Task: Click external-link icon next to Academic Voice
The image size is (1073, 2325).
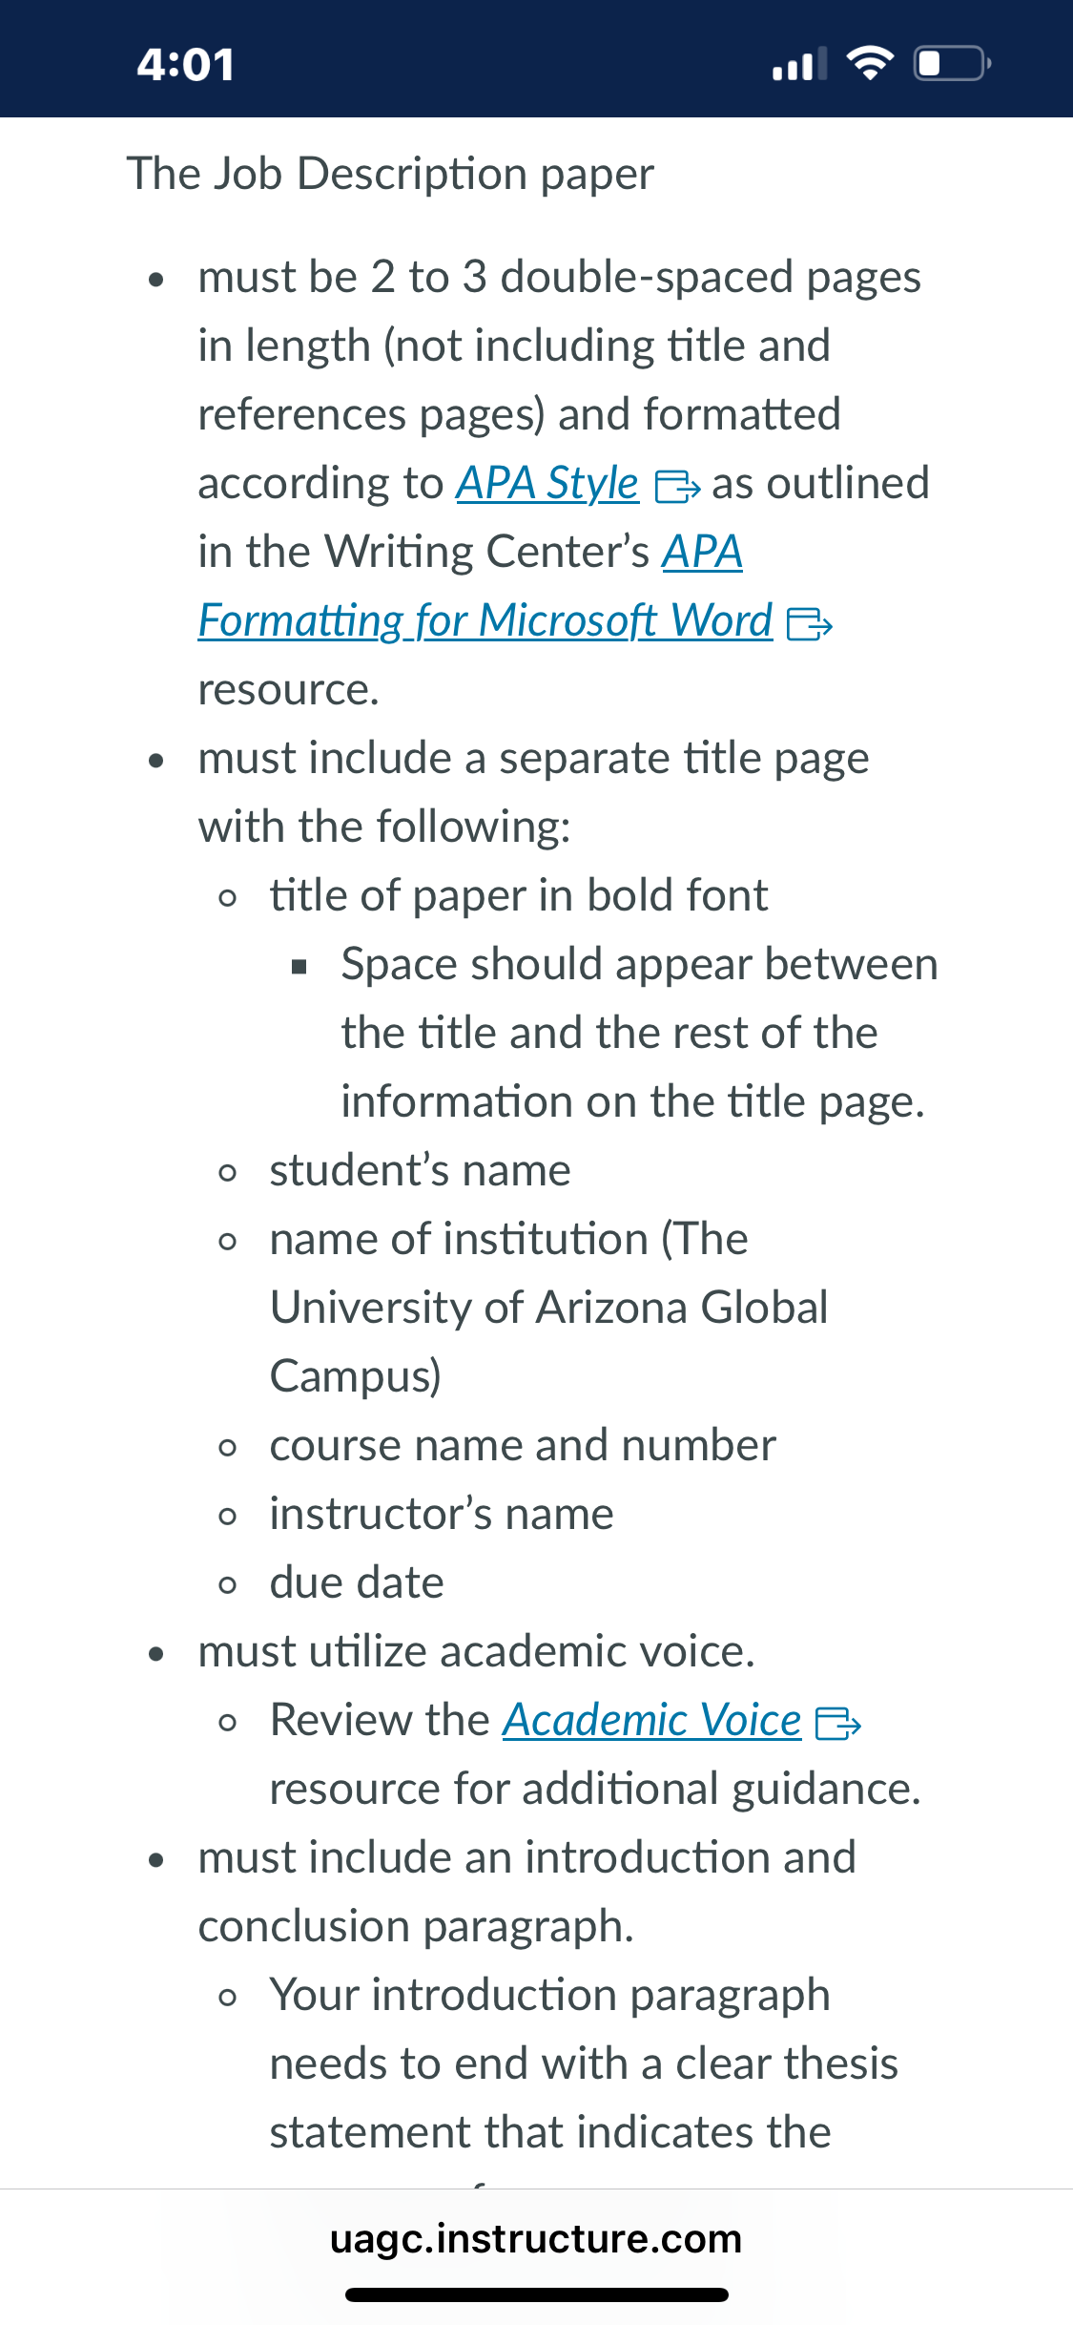Action: 838,1724
